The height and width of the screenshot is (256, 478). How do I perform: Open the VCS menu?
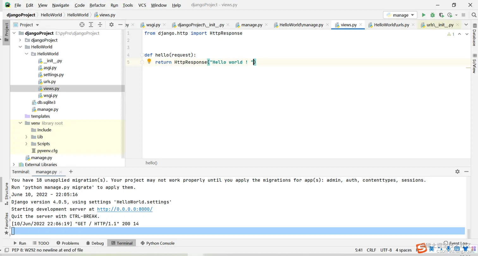pyautogui.click(x=142, y=5)
